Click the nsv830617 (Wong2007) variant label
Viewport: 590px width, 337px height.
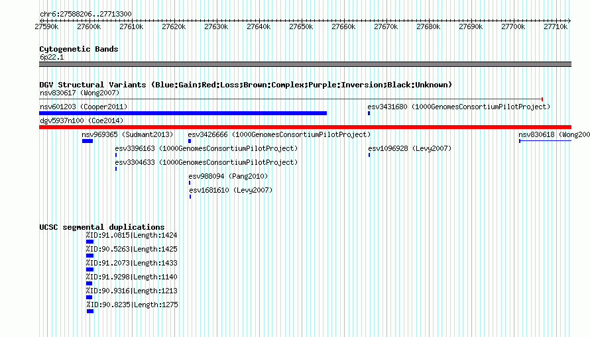pos(80,93)
